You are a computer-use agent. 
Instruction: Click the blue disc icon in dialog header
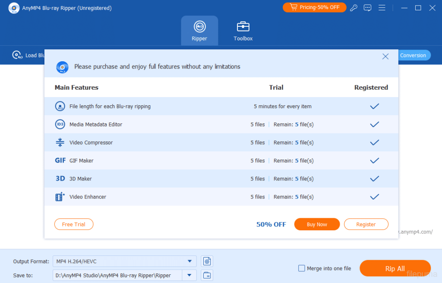[62, 67]
